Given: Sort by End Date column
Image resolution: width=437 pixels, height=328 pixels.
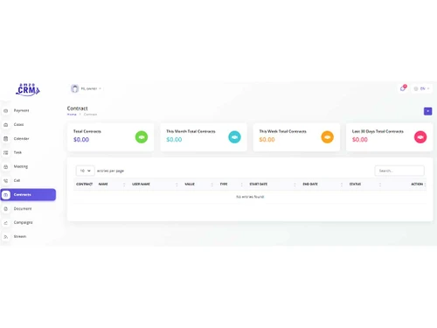Looking at the screenshot, I should (x=323, y=185).
